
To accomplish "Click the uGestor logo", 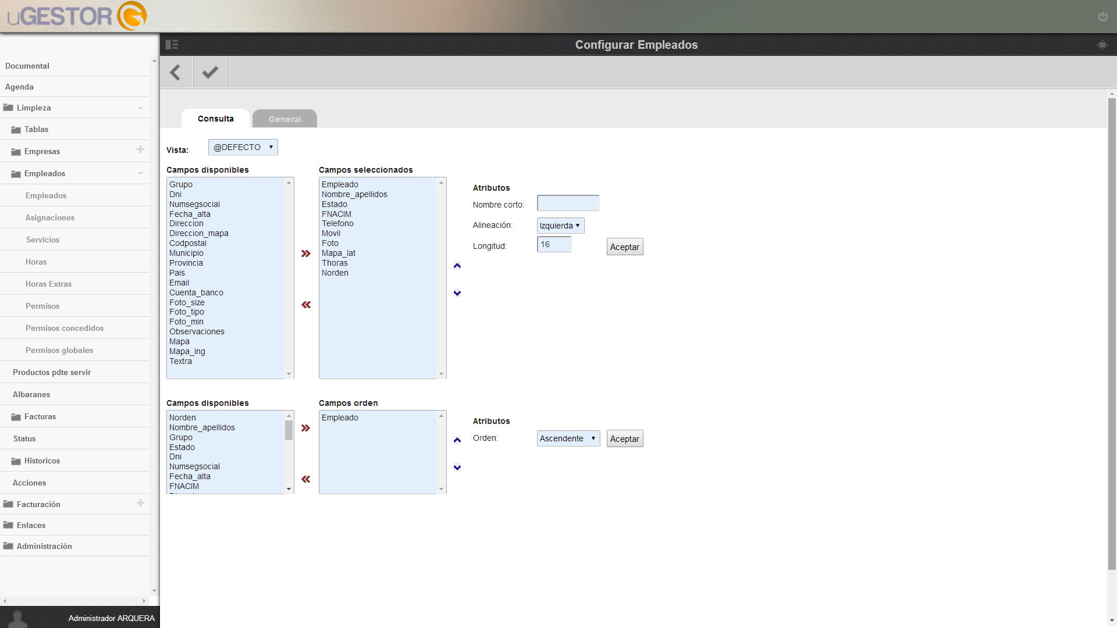I will click(x=77, y=16).
